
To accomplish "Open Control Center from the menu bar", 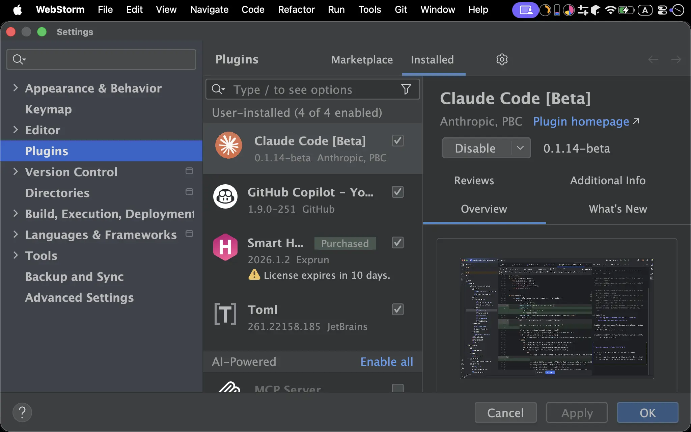I will tap(662, 10).
